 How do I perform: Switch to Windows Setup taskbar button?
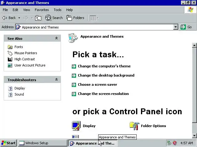[43, 143]
